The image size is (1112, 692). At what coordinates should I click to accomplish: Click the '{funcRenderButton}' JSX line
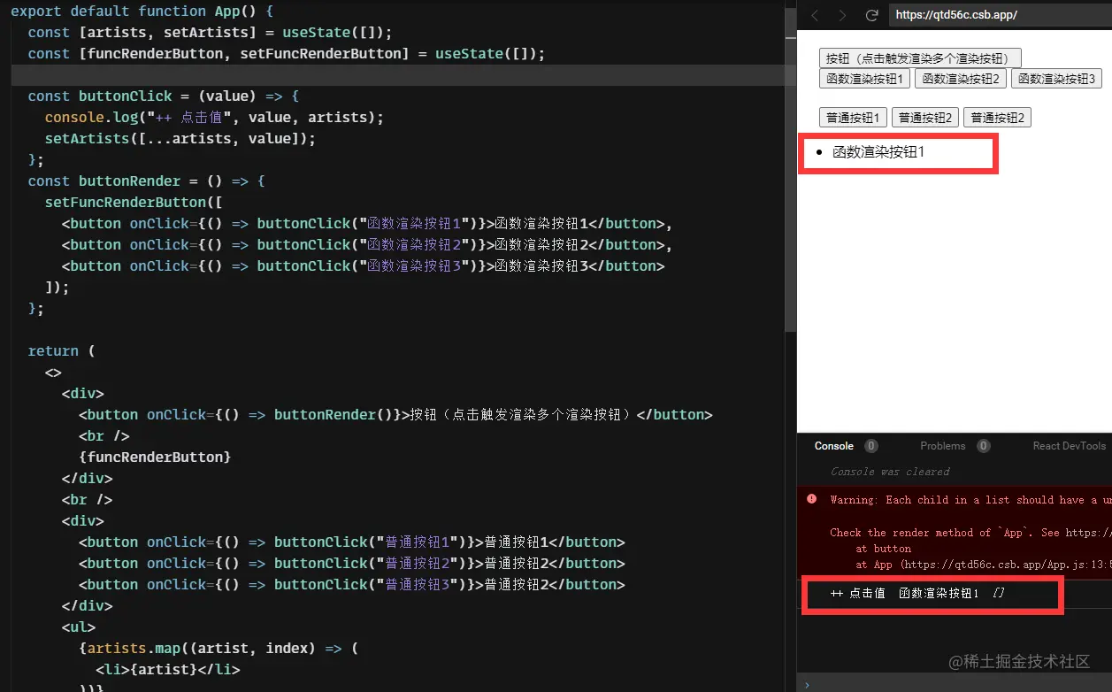click(155, 457)
